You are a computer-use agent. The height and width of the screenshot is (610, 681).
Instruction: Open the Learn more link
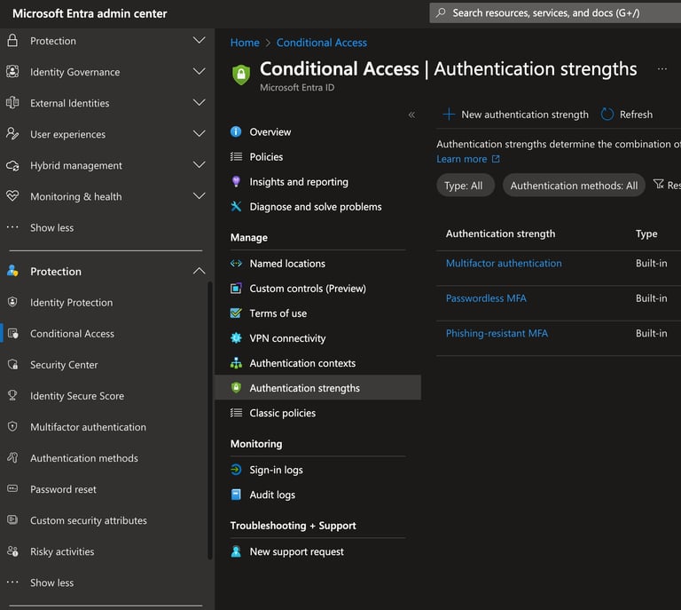click(468, 159)
